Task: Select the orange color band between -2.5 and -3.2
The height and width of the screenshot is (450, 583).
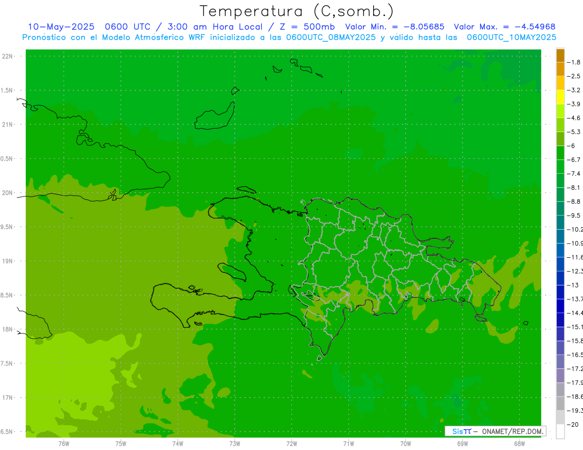Action: point(560,83)
